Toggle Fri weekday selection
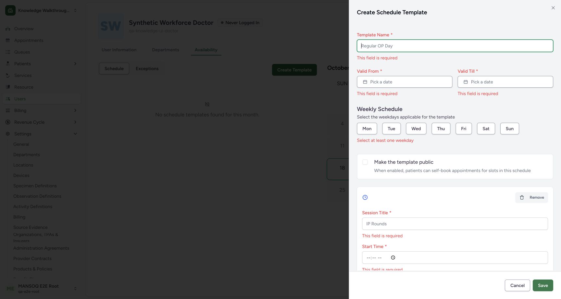561x299 pixels. click(464, 129)
